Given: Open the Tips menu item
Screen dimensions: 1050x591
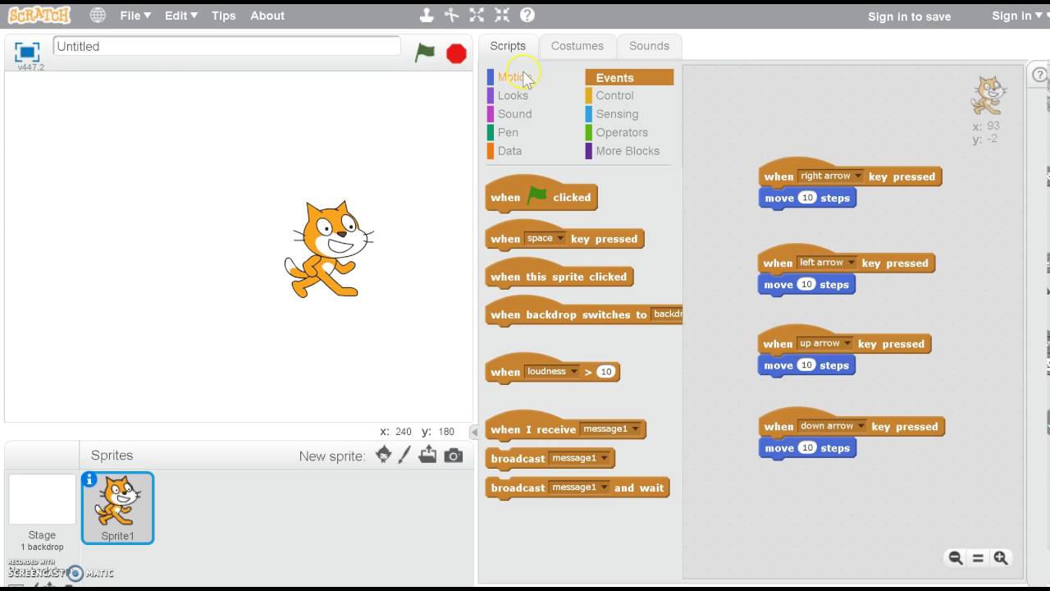Looking at the screenshot, I should pos(223,16).
